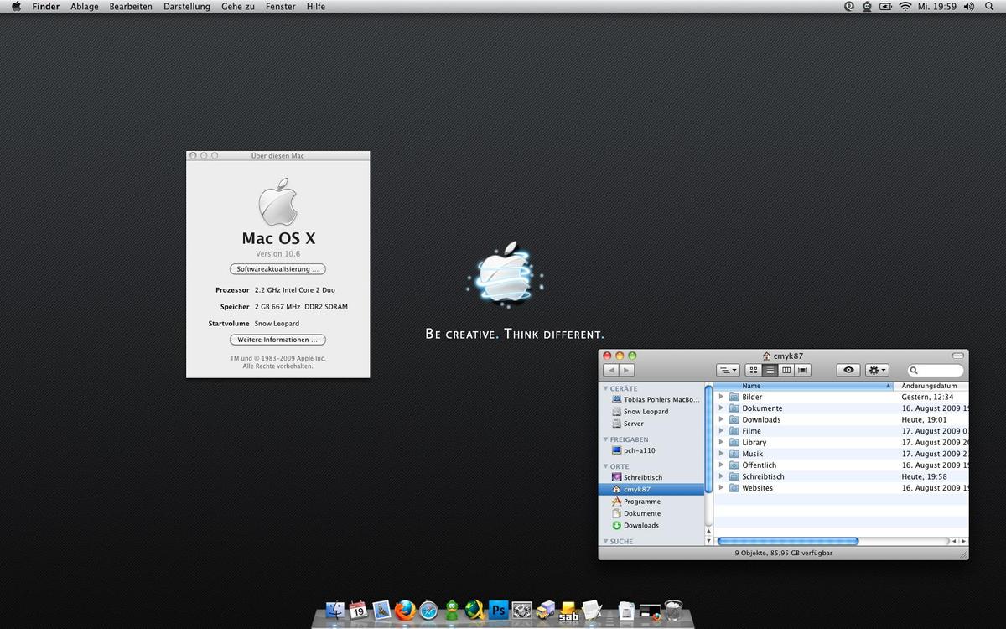The height and width of the screenshot is (629, 1006).
Task: Open System Preferences gear in Dock
Action: tap(521, 611)
